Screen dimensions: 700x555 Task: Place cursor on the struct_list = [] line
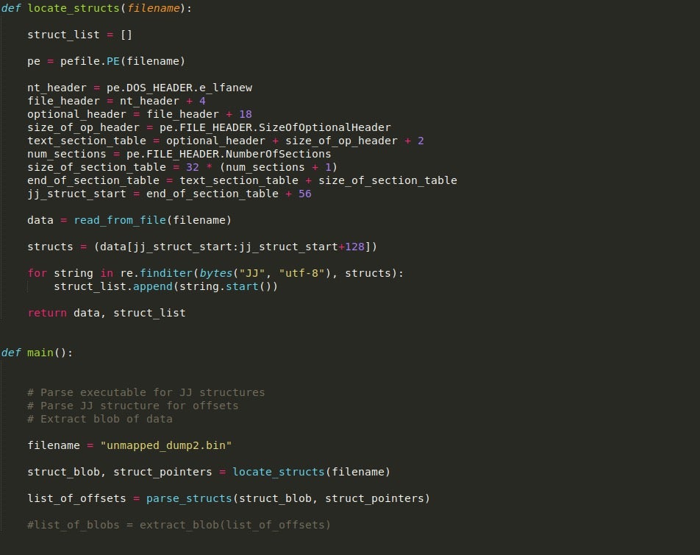[79, 35]
